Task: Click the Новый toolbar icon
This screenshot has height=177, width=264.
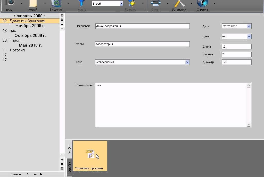Action: (33, 4)
